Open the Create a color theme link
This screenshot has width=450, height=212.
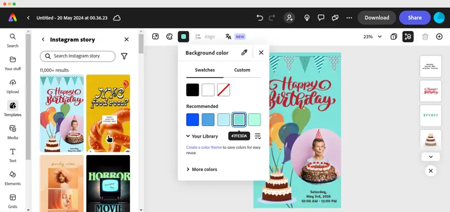pos(204,147)
